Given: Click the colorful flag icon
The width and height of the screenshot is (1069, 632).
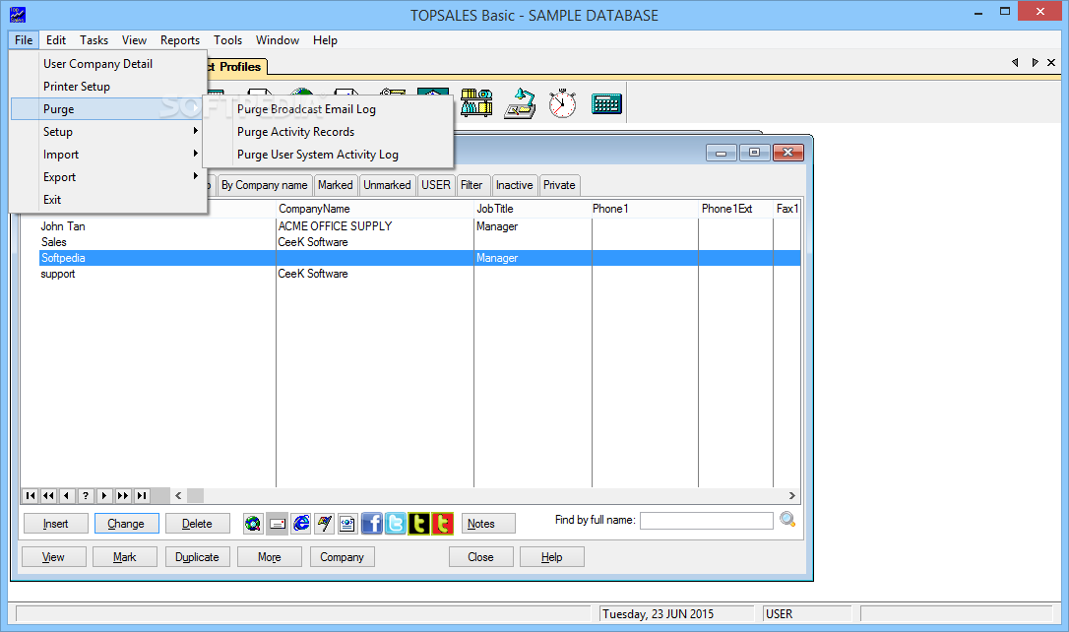Looking at the screenshot, I should tap(324, 523).
